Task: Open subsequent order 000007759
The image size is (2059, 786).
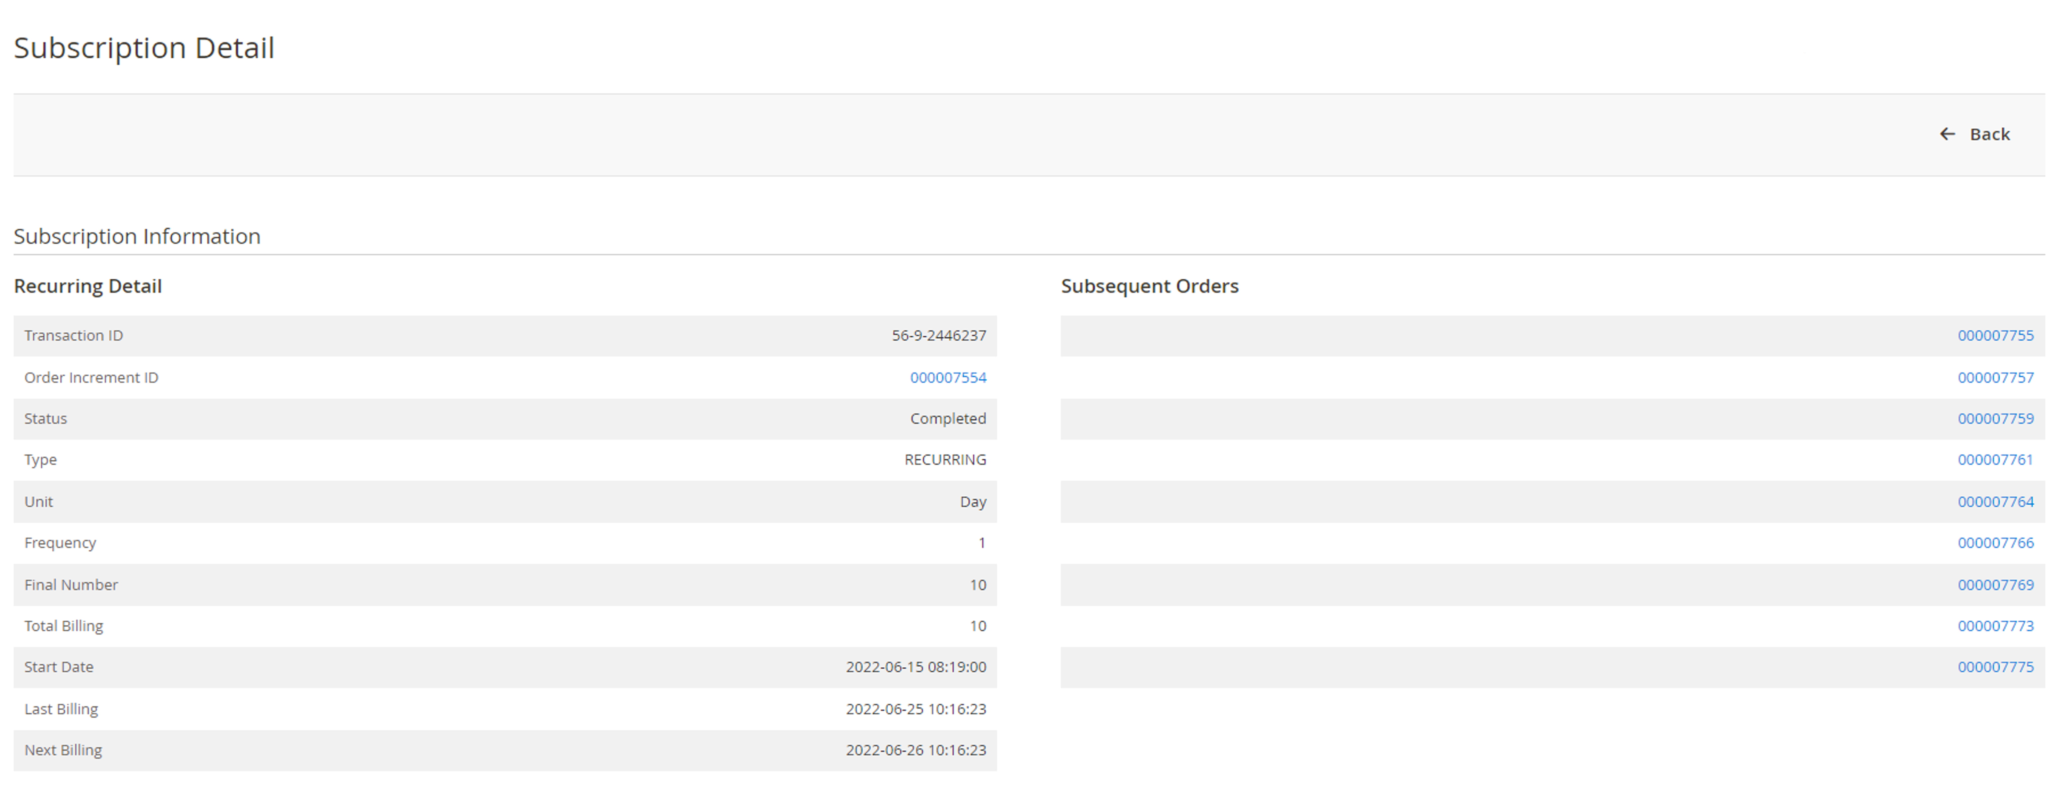Action: point(1995,419)
